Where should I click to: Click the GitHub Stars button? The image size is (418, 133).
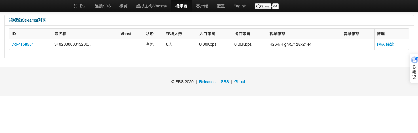(263, 6)
